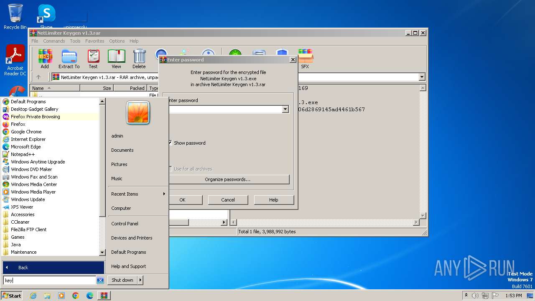This screenshot has width=535, height=301.
Task: Expand the Games folder in Start menu
Action: point(51,237)
